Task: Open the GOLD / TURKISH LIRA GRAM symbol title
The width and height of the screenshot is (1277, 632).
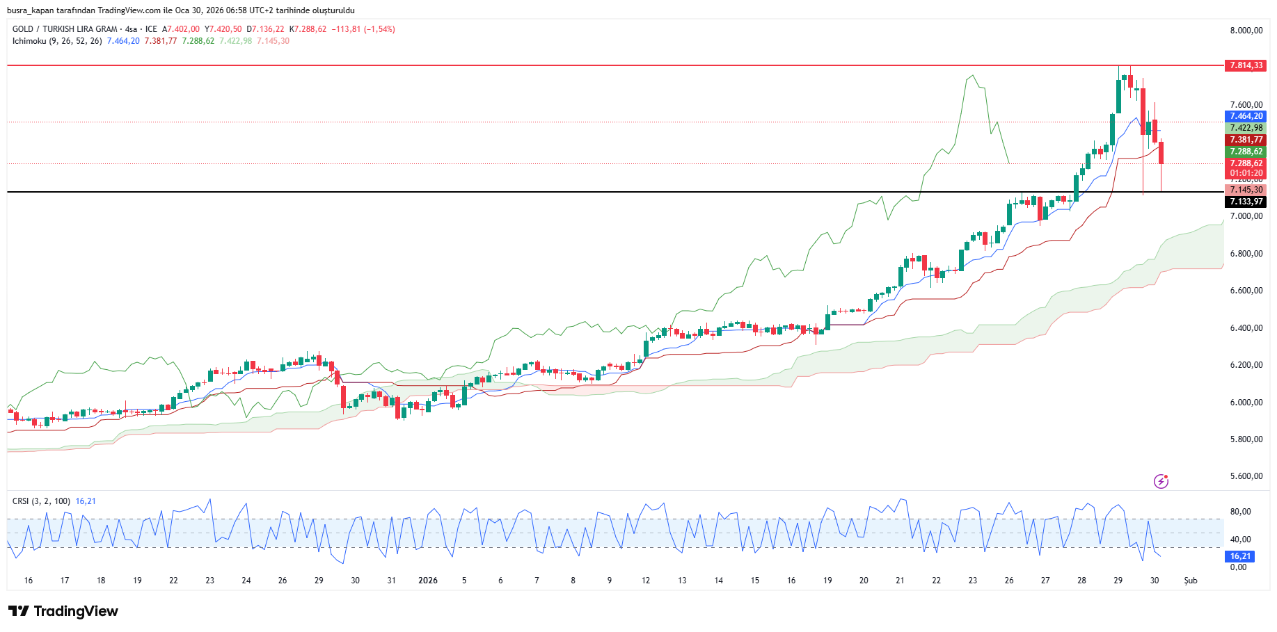Action: click(x=65, y=29)
